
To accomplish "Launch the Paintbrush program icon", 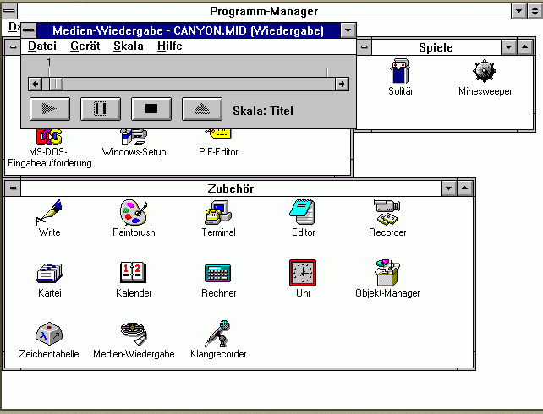I will (134, 212).
